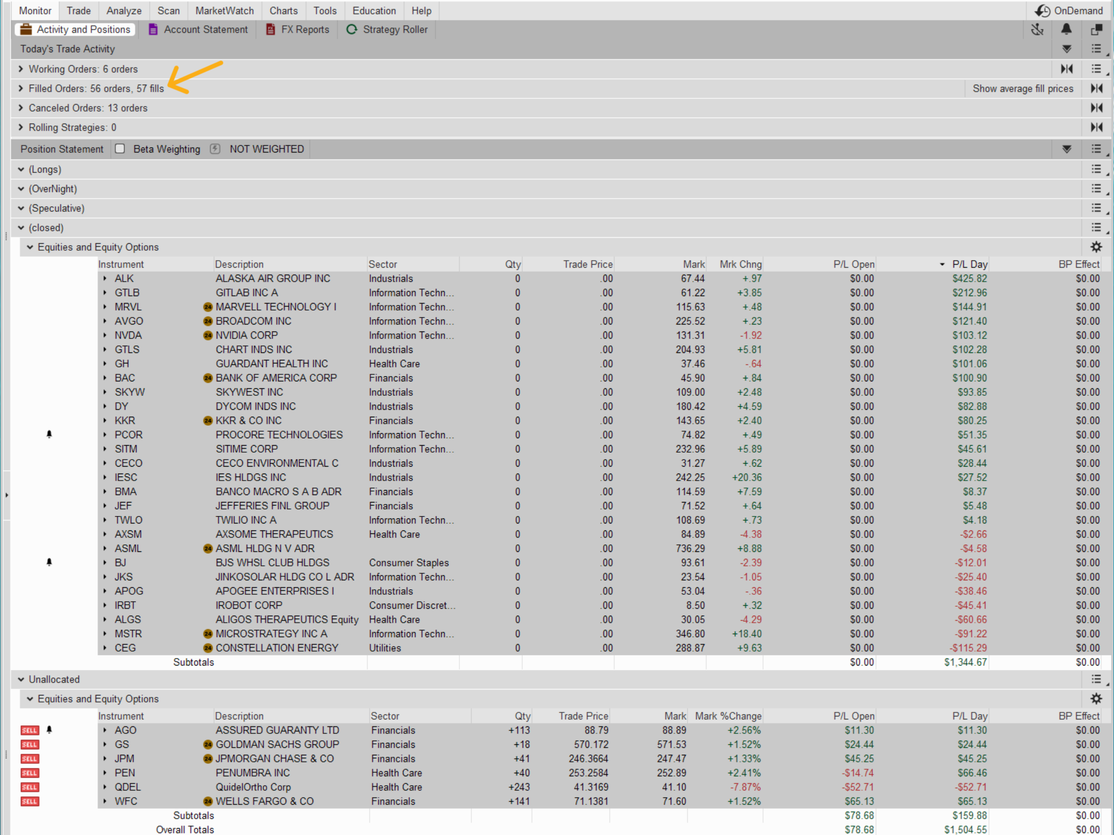Collapse the (Speculative) group
The image size is (1114, 835).
(x=20, y=208)
